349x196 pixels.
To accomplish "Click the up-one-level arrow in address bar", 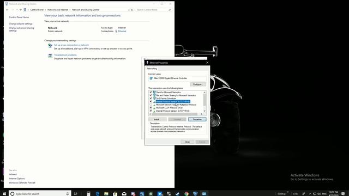I will point(21,10).
